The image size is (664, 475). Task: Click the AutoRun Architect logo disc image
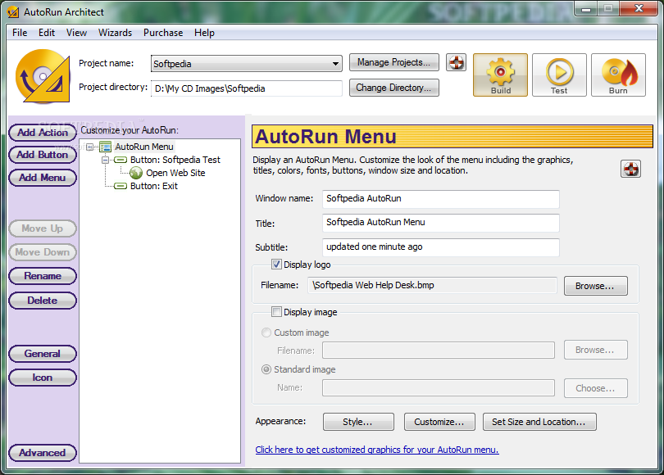pyautogui.click(x=43, y=76)
